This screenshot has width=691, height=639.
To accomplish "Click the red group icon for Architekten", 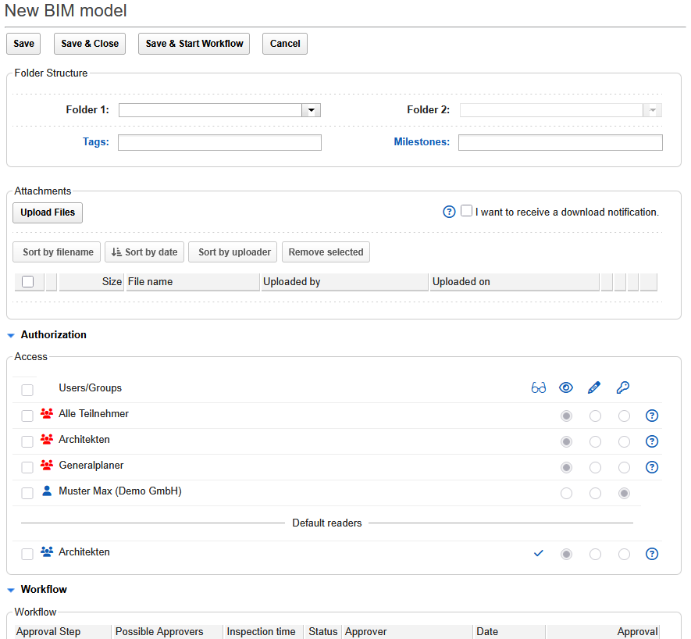I will [x=47, y=440].
